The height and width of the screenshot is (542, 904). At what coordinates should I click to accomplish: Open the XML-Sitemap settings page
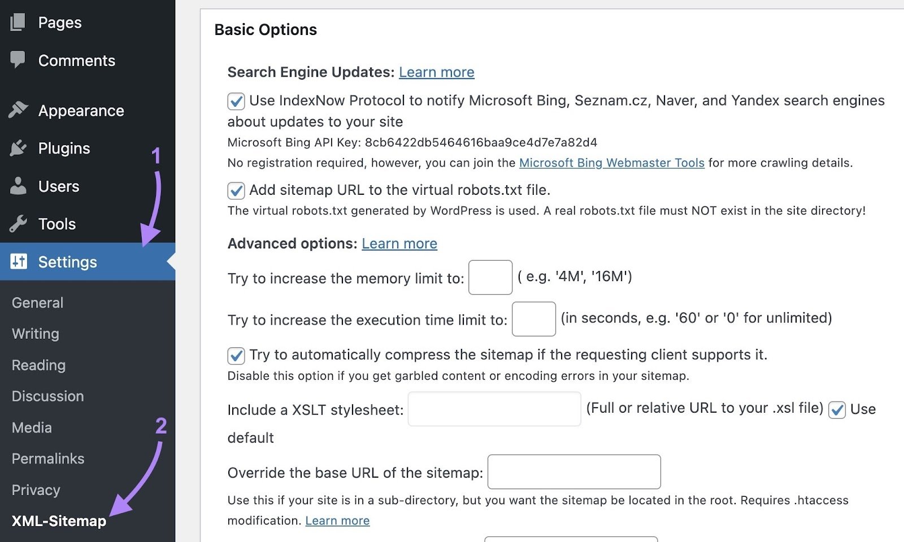click(58, 521)
